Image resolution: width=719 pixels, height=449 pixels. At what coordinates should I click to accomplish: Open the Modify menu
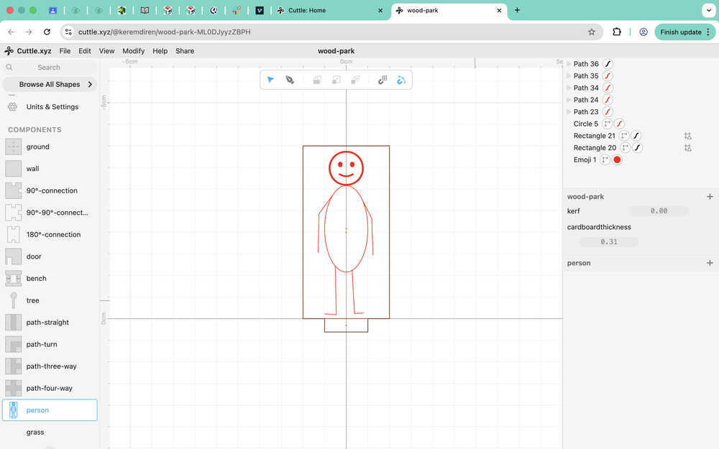[x=133, y=51]
